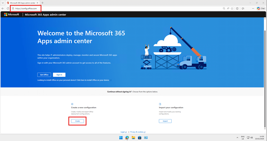
Task: Open the Copilot Chat button
Action: pos(260,9)
